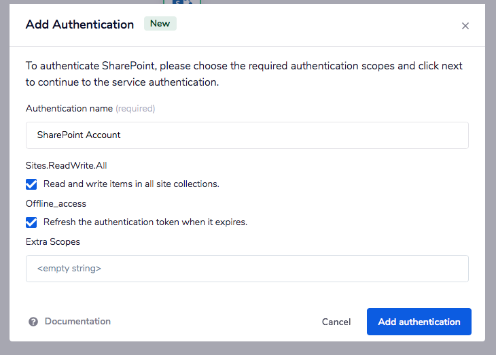Viewport: 496px width, 355px height.
Task: Select the Offline_access scope heading
Action: click(x=56, y=203)
